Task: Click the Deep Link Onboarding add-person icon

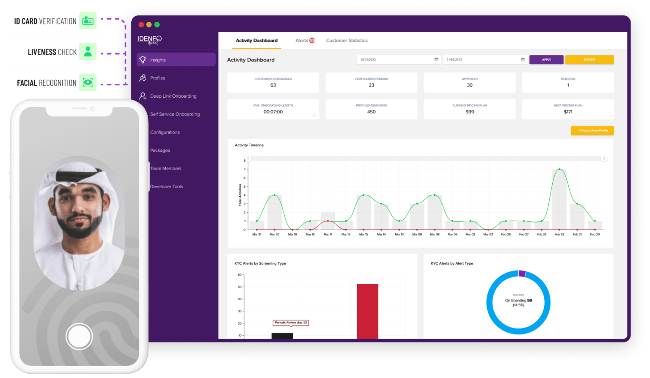Action: (143, 96)
